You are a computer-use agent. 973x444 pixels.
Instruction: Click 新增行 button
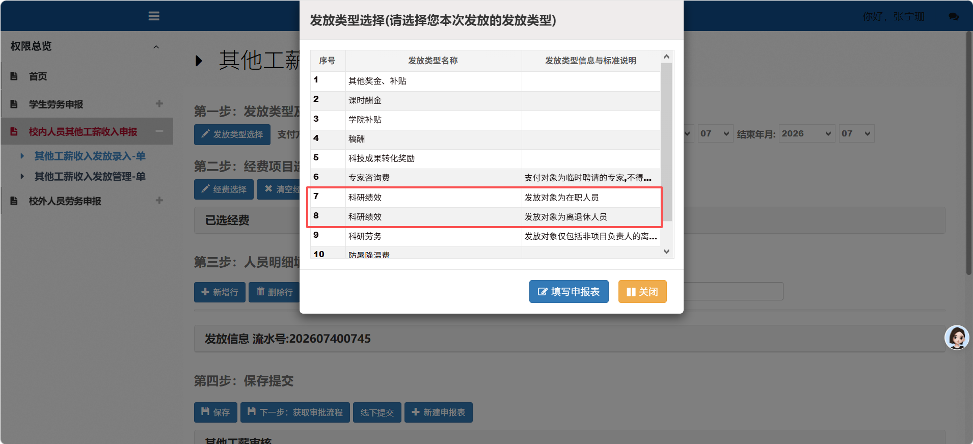[220, 292]
